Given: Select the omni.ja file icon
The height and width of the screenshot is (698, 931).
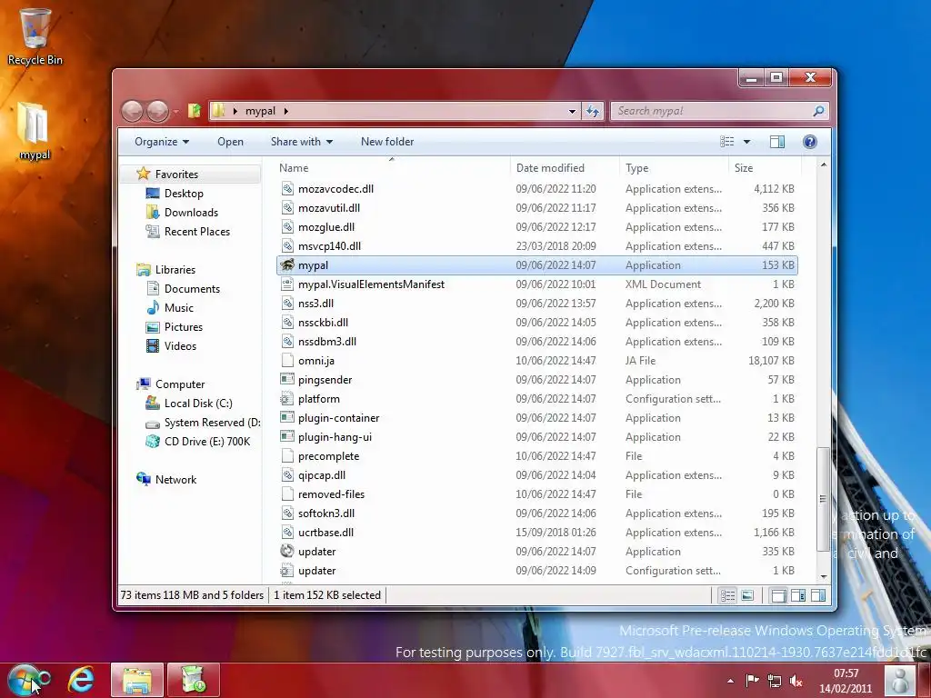Looking at the screenshot, I should [x=287, y=360].
